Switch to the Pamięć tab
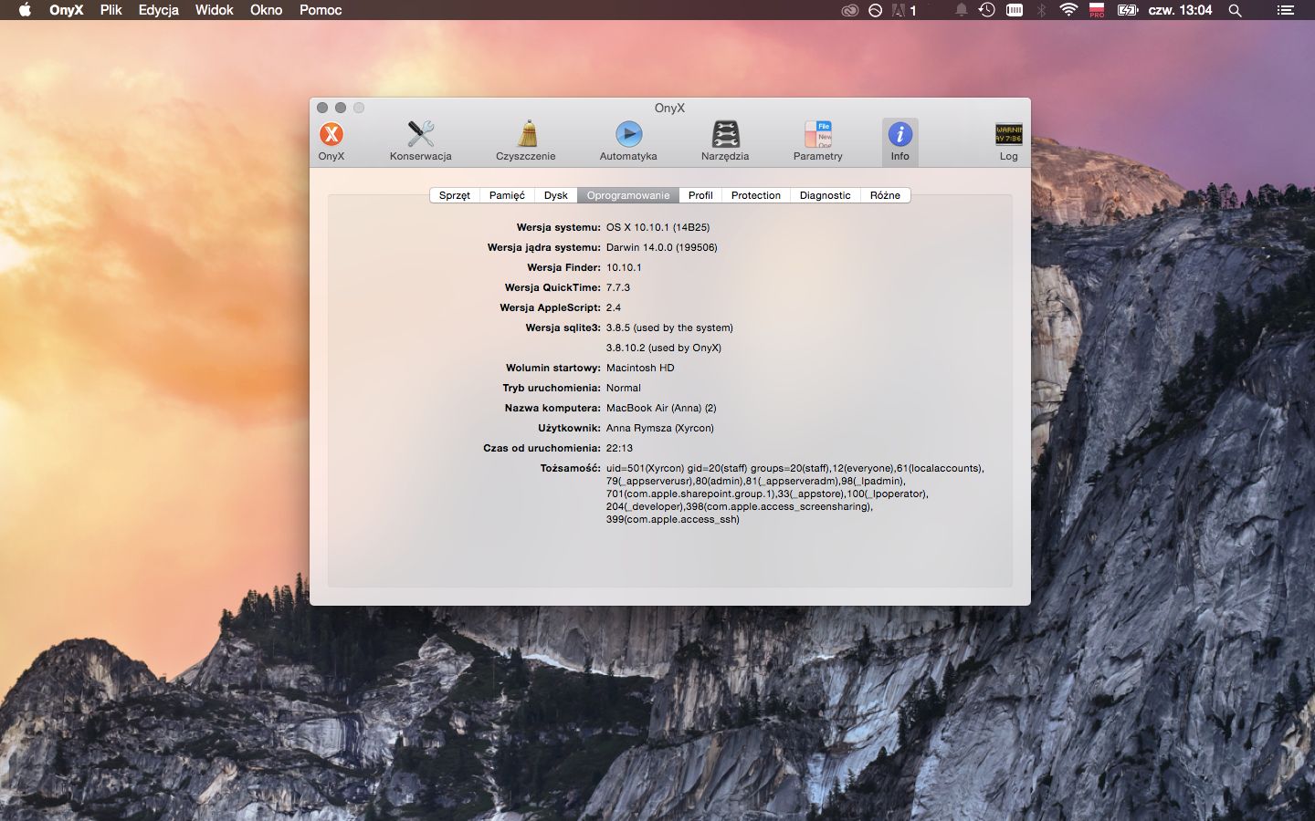 coord(507,195)
